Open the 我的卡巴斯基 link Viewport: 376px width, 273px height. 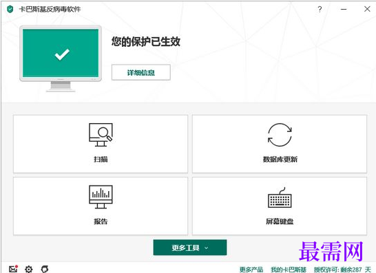pos(289,270)
